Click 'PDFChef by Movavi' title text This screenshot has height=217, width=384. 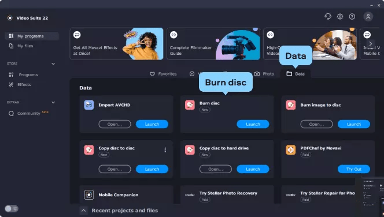[321, 148]
